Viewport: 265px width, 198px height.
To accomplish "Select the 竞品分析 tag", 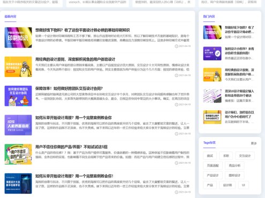I will coord(234,165).
